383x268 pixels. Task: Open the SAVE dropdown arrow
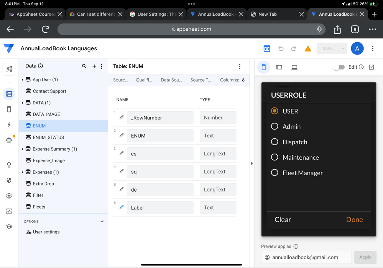343,48
